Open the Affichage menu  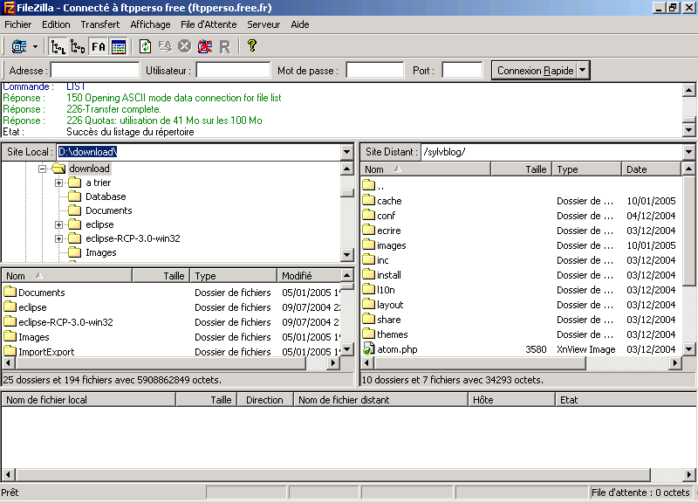tap(150, 24)
